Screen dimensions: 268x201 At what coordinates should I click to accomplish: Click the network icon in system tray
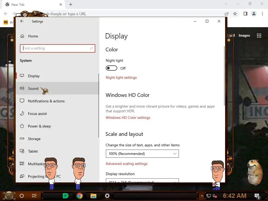[x=209, y=196]
